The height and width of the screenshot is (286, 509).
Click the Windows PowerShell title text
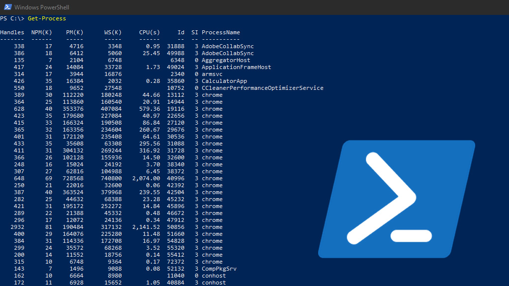click(42, 7)
